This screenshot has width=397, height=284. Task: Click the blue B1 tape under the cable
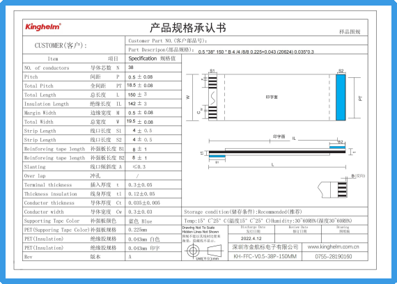coord(217,157)
